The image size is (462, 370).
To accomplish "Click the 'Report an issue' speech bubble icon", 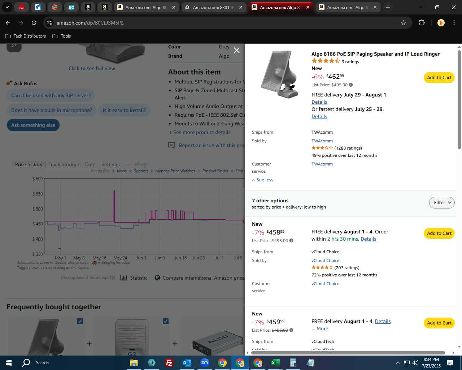I will [172, 145].
